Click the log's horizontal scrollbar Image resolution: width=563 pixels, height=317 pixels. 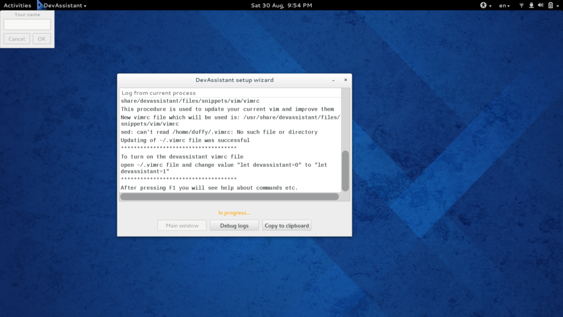pyautogui.click(x=229, y=196)
